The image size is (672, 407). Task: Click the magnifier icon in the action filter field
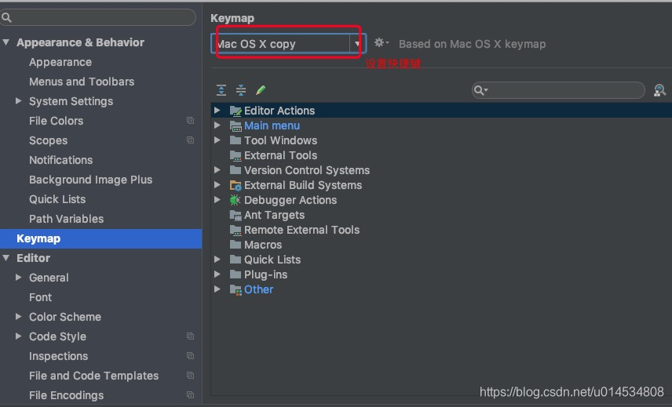480,91
